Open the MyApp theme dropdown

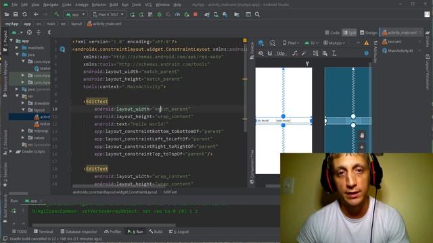[x=334, y=43]
